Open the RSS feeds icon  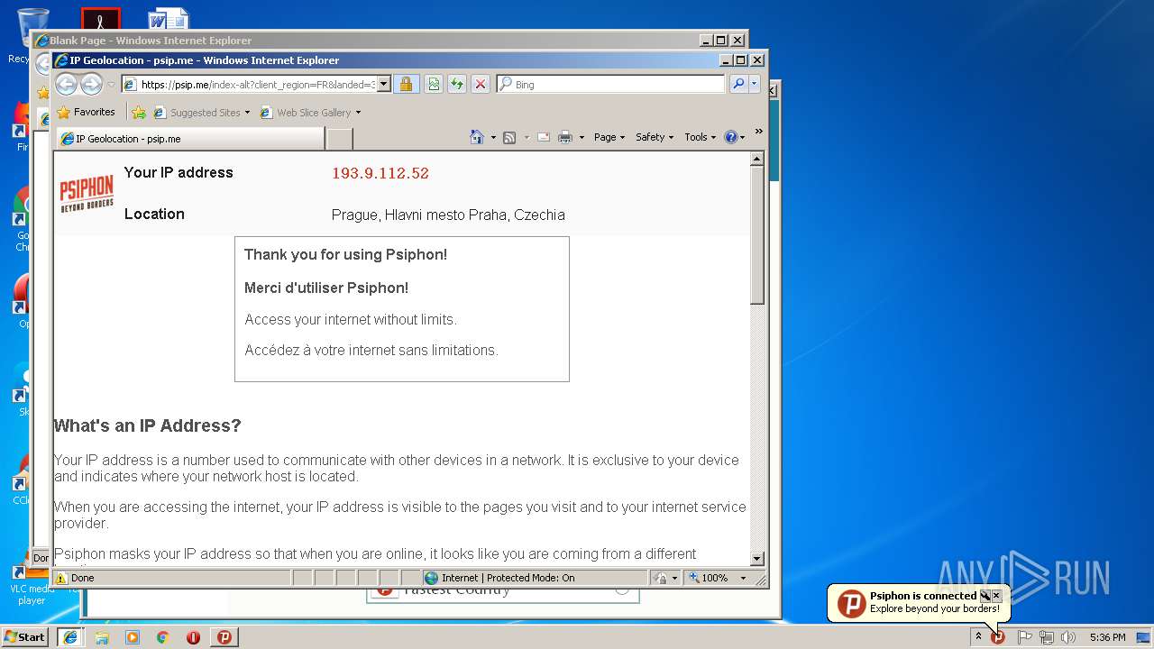point(509,137)
